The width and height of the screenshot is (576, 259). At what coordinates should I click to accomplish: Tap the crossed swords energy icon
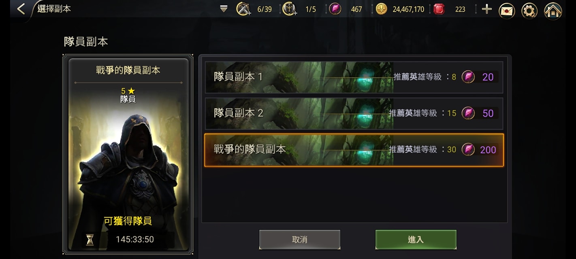tap(243, 9)
